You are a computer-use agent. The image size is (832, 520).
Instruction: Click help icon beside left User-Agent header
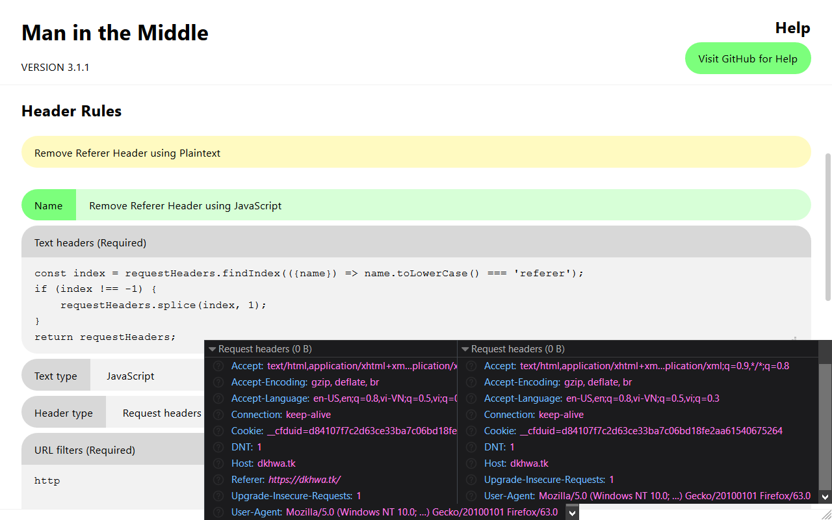point(218,512)
